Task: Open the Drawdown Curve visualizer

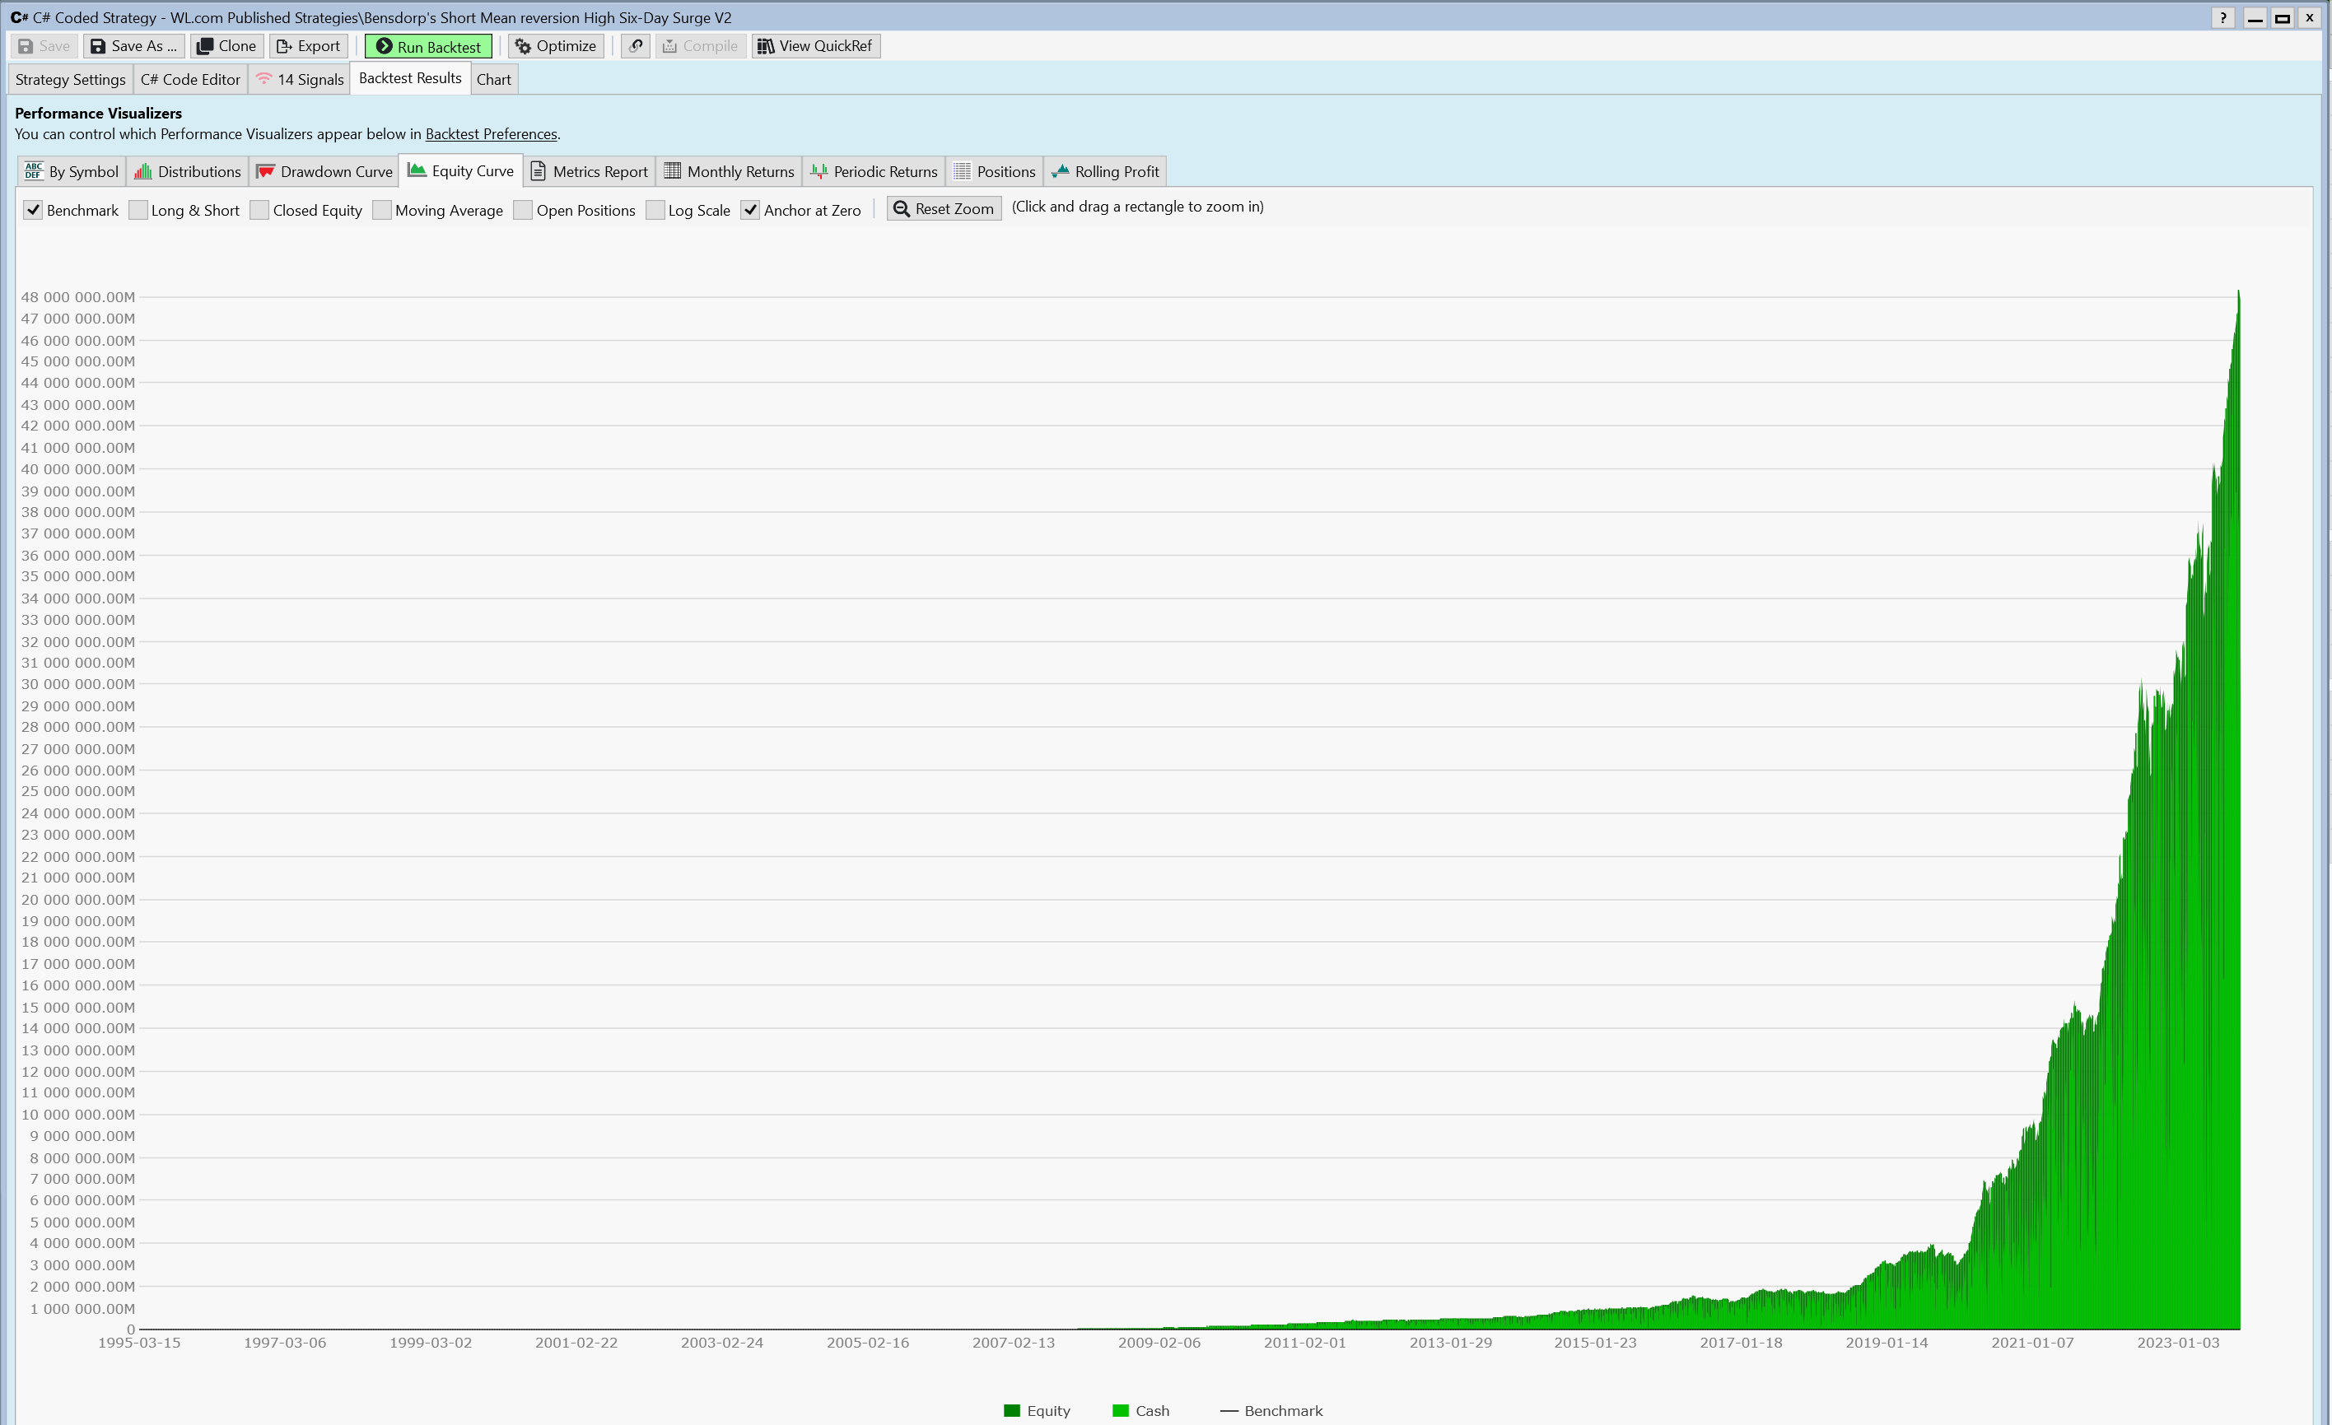Action: [x=324, y=171]
